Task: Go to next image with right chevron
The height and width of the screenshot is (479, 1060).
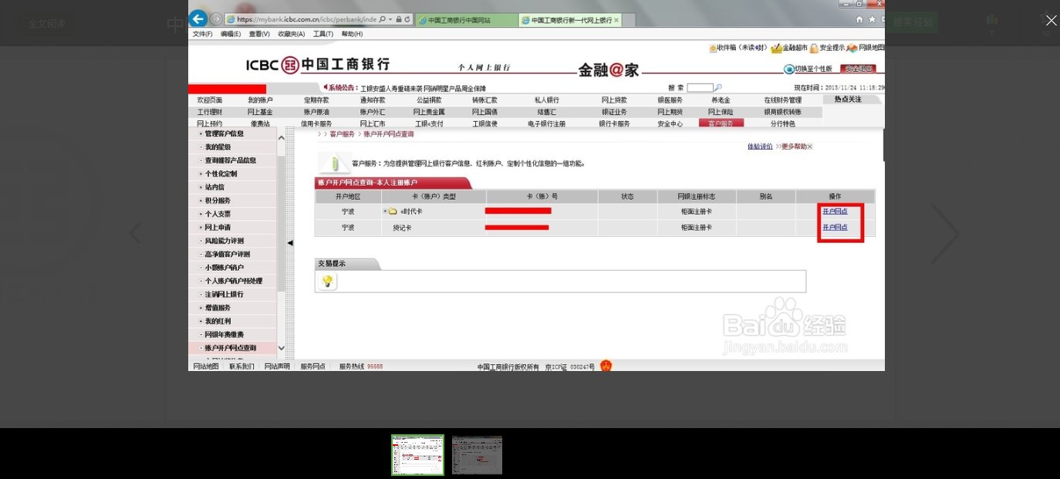Action: tap(944, 234)
